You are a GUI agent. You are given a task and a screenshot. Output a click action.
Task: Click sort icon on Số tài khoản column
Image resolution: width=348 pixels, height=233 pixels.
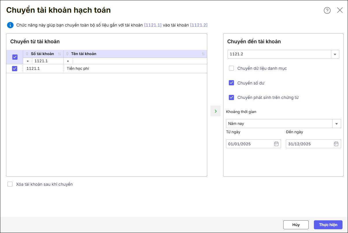60,54
